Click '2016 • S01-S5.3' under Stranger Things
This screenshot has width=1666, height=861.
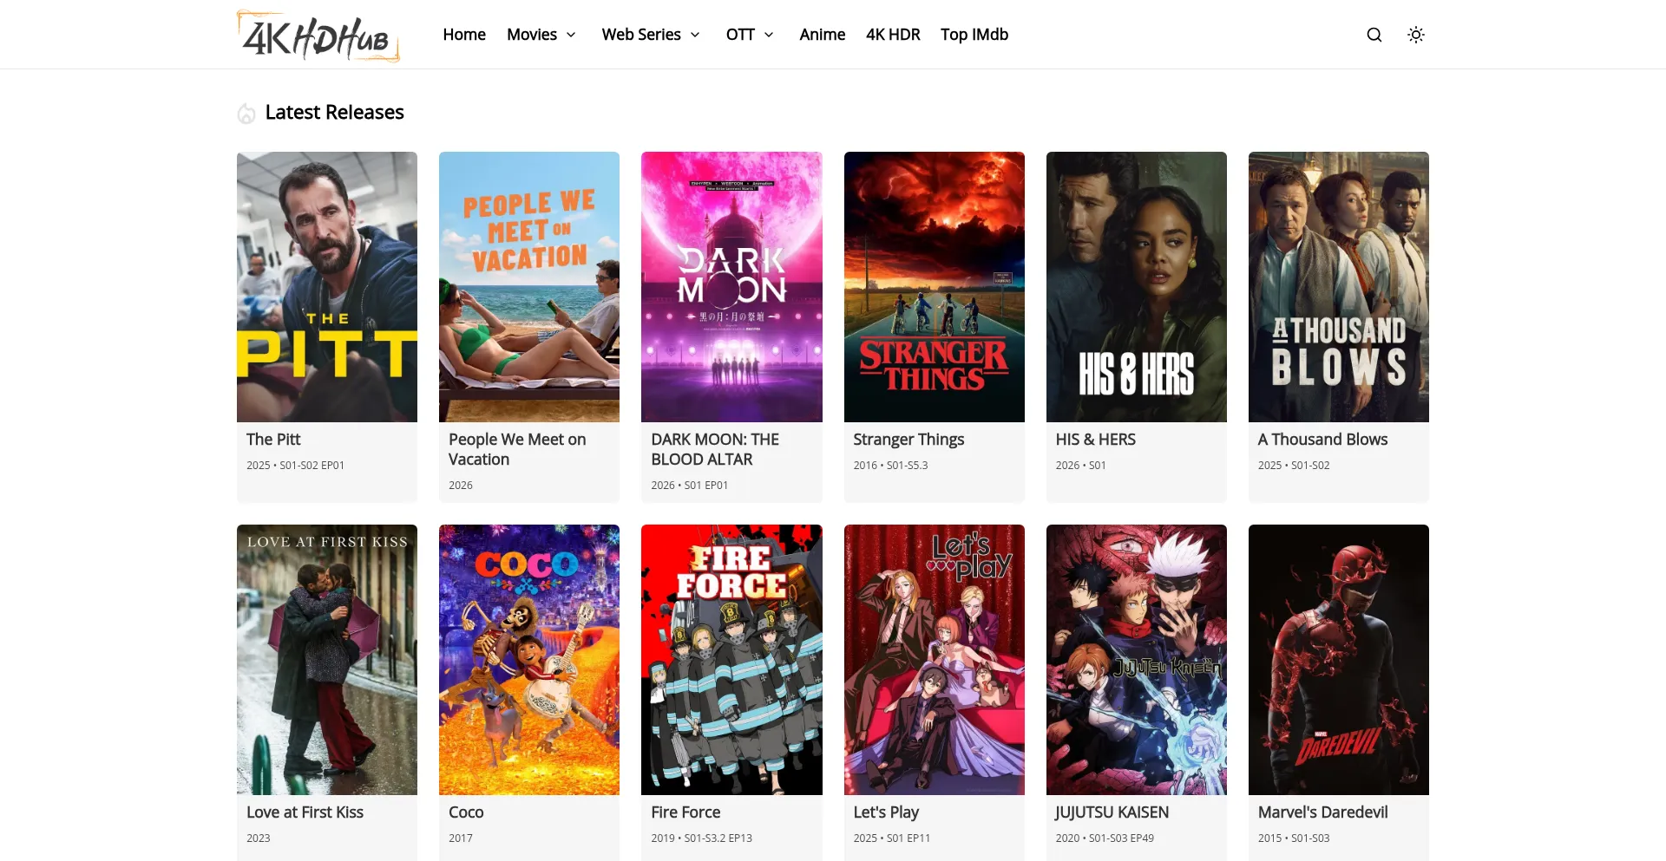(x=890, y=466)
